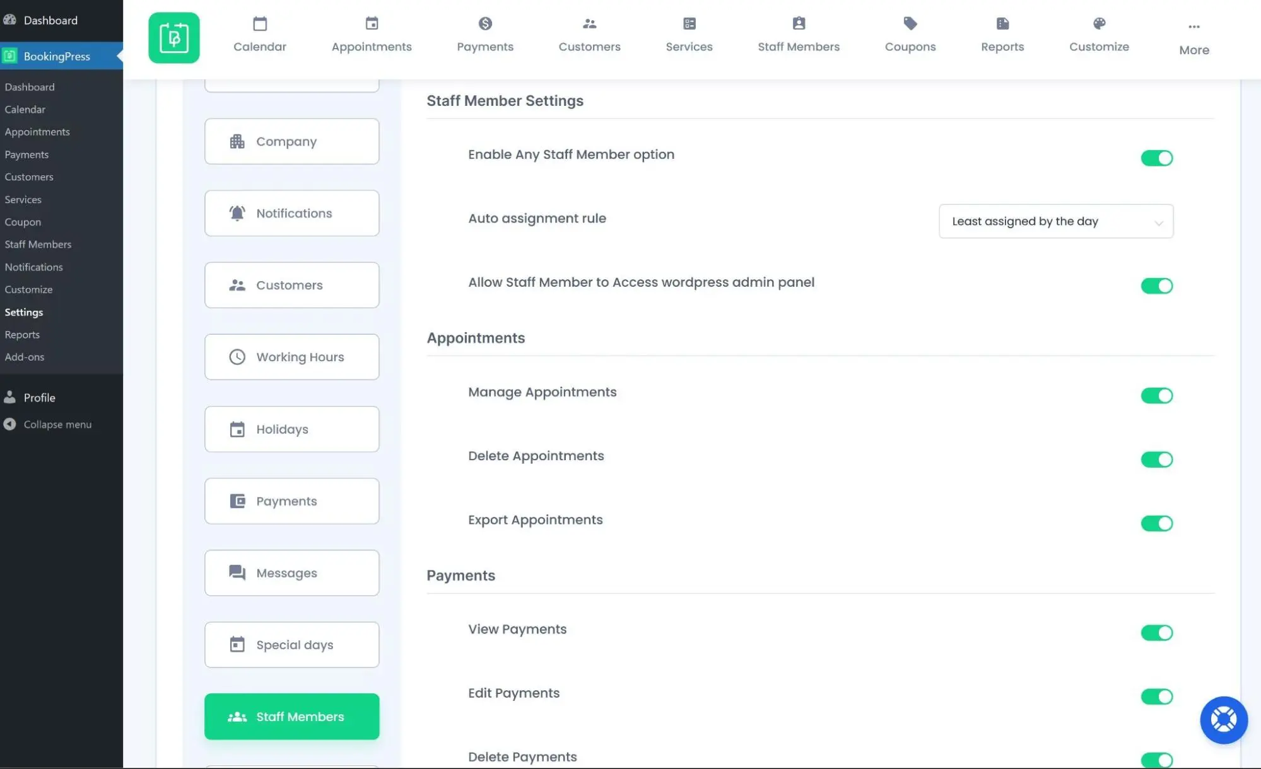Click the Coupons tag icon in top nav

pos(911,23)
